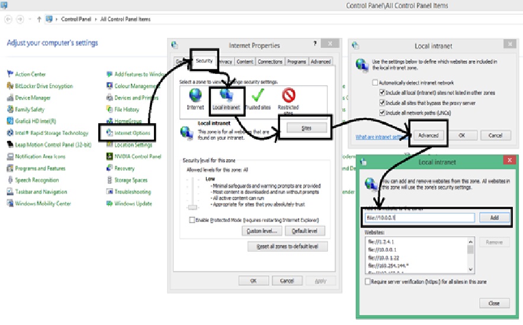Screen dimensions: 523x325
Task: Switch to the Connections tab
Action: coord(270,62)
